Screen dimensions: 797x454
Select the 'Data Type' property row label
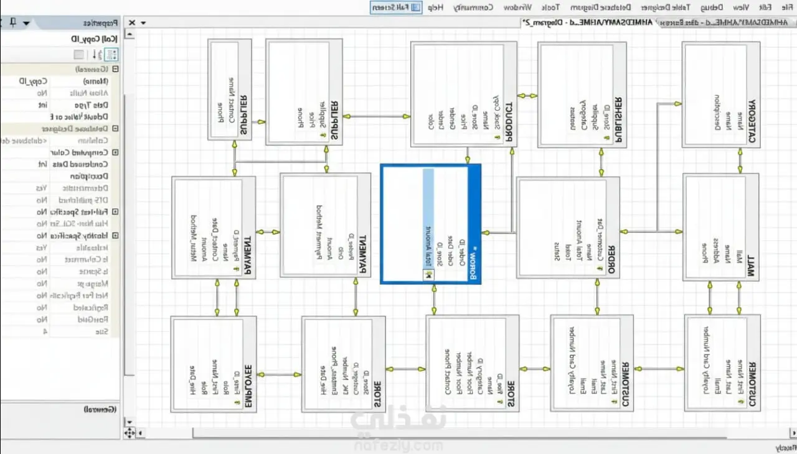tap(92, 105)
